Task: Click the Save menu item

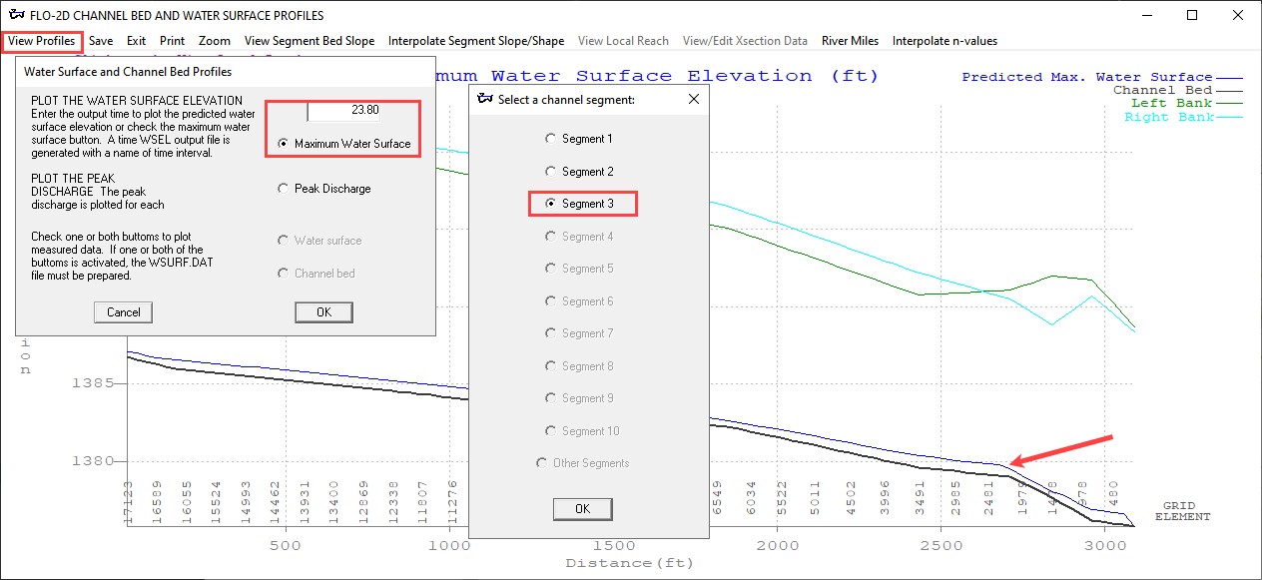Action: coord(101,41)
